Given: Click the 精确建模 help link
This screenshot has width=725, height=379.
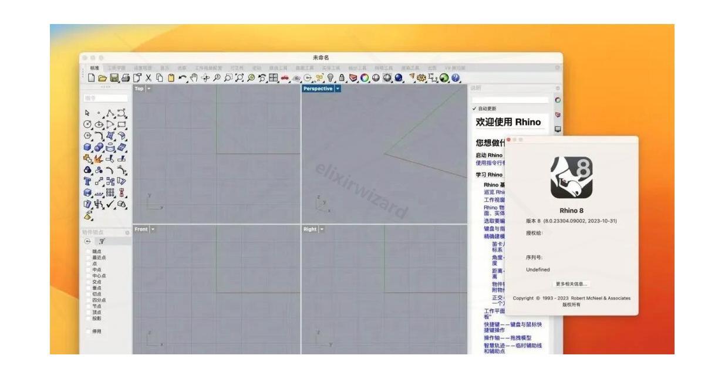Looking at the screenshot, I should click(x=494, y=236).
